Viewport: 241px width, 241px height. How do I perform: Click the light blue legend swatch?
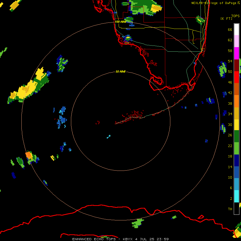coord(236,184)
